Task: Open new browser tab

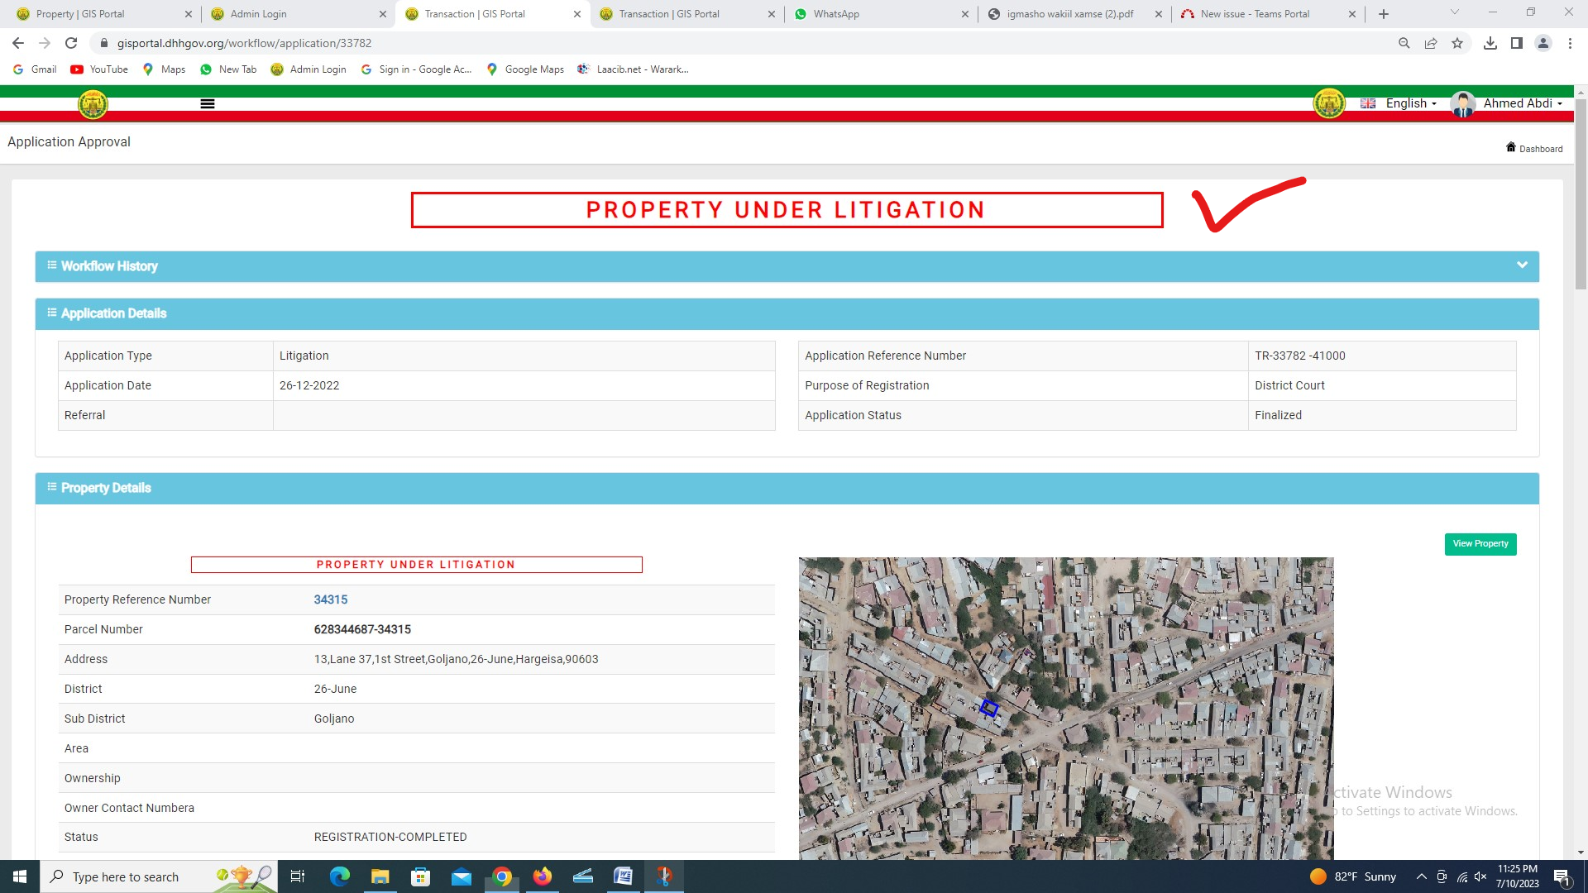Action: coord(1384,14)
